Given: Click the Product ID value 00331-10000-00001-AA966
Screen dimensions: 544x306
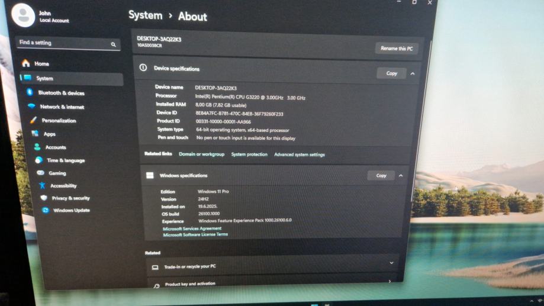Looking at the screenshot, I should point(223,122).
